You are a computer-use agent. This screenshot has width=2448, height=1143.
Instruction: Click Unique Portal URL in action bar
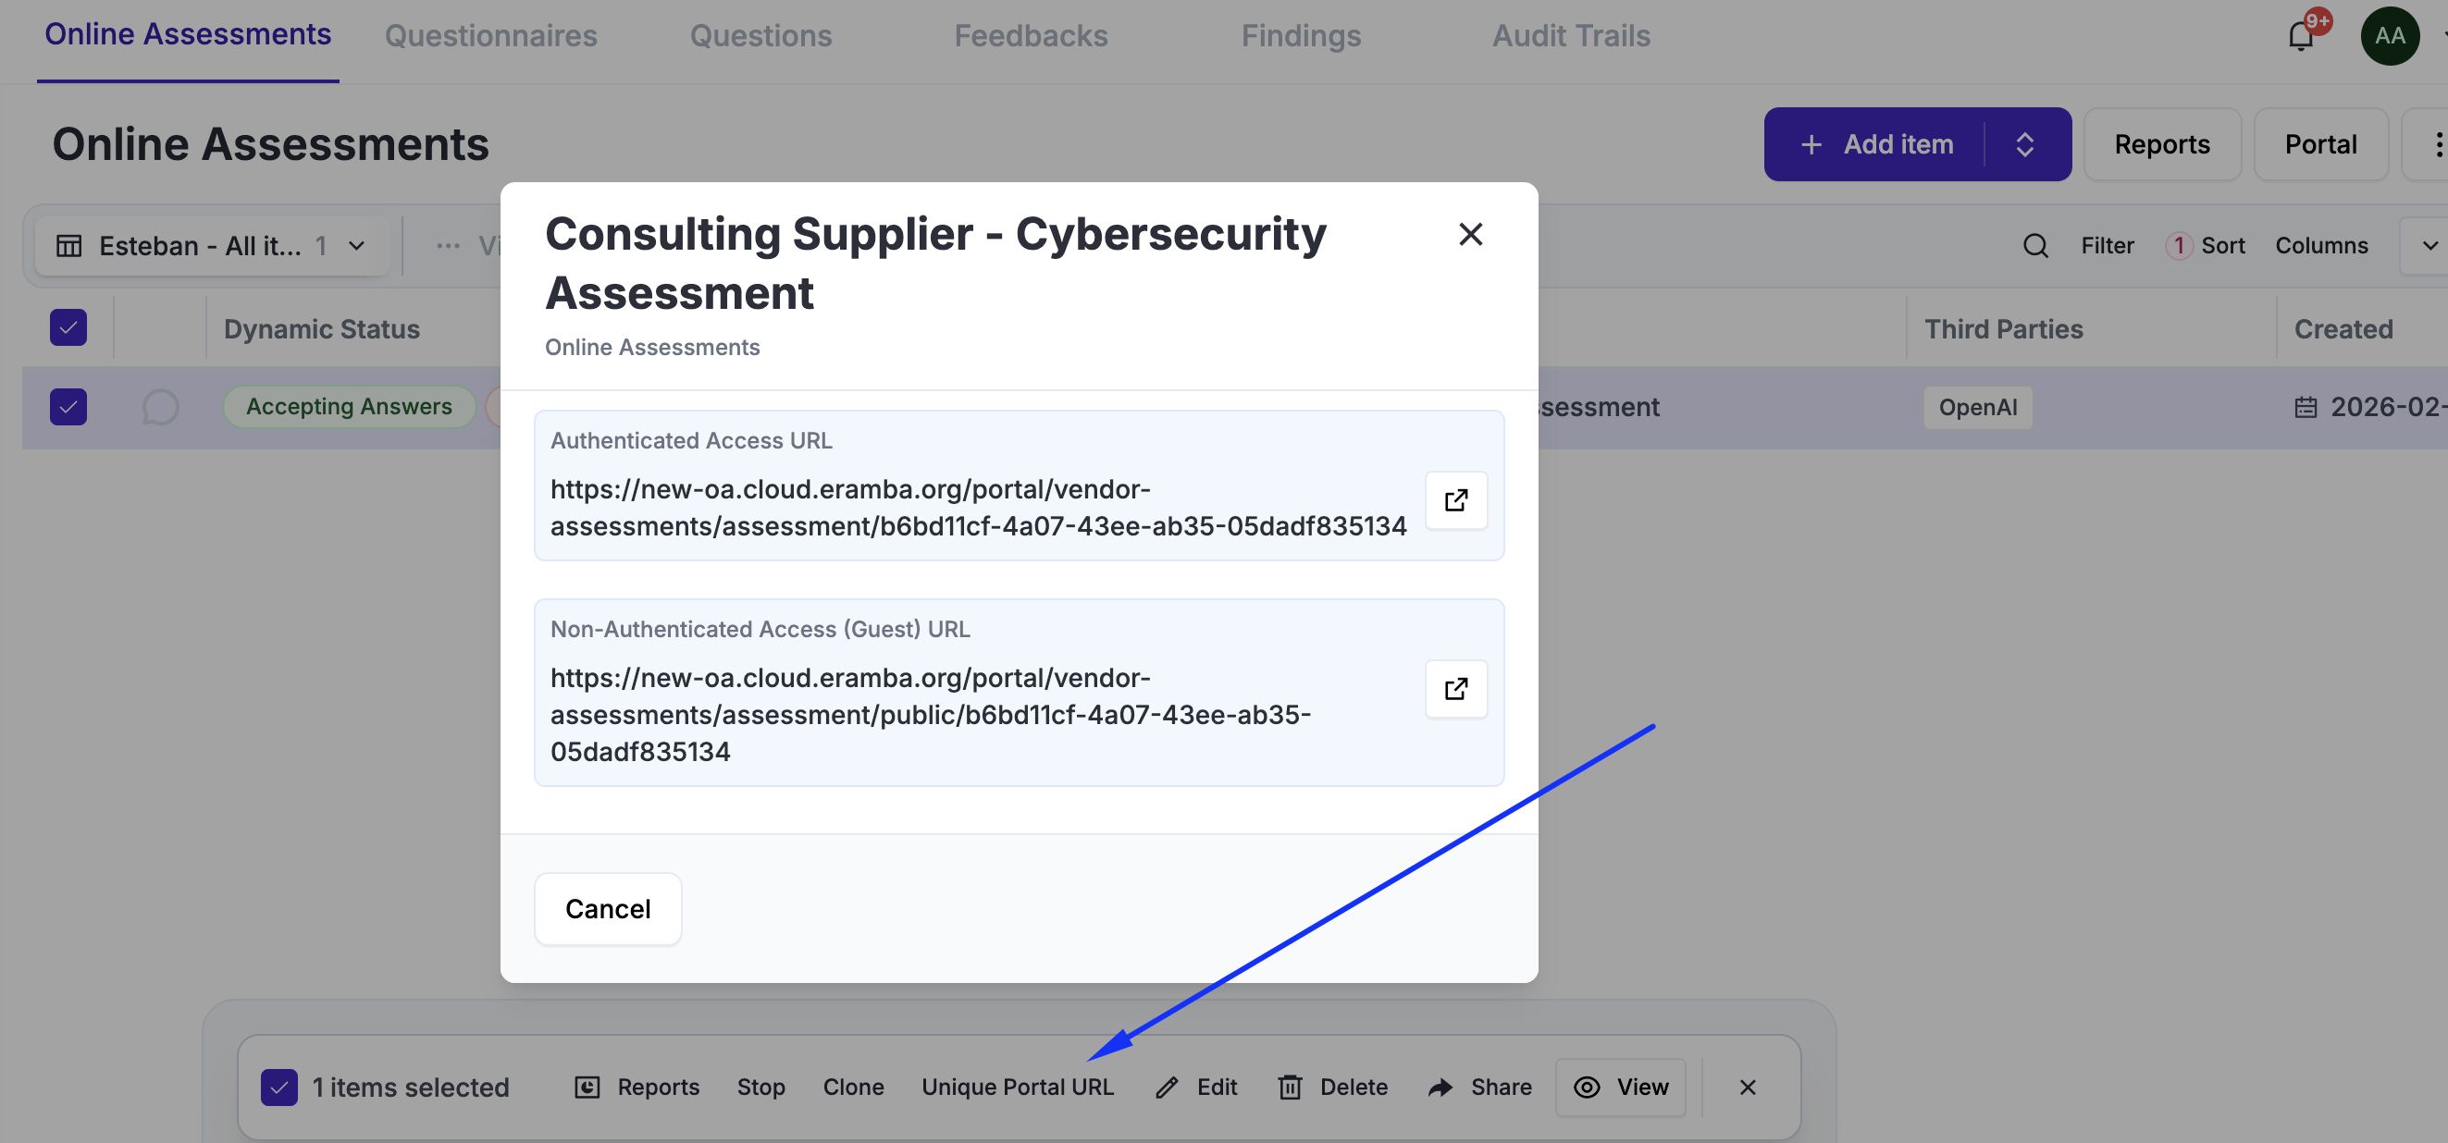[x=1017, y=1087]
